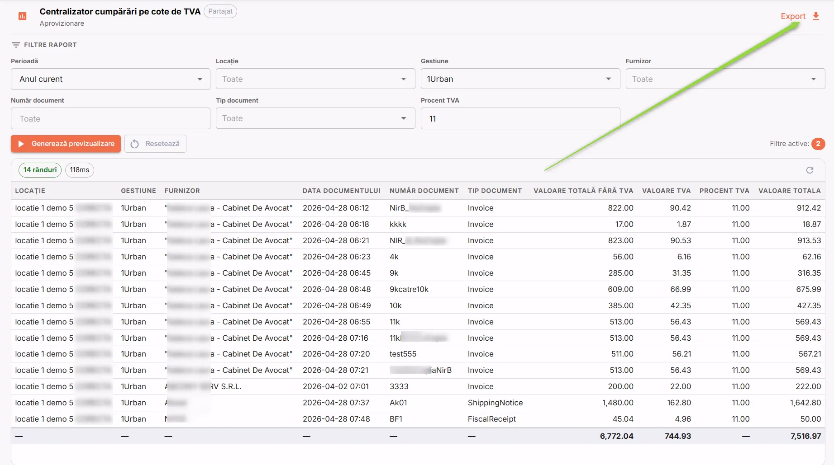Click the Partajat badge

click(x=220, y=11)
